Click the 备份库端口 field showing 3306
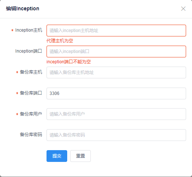Screen dimensions: 192x177 point(116,93)
